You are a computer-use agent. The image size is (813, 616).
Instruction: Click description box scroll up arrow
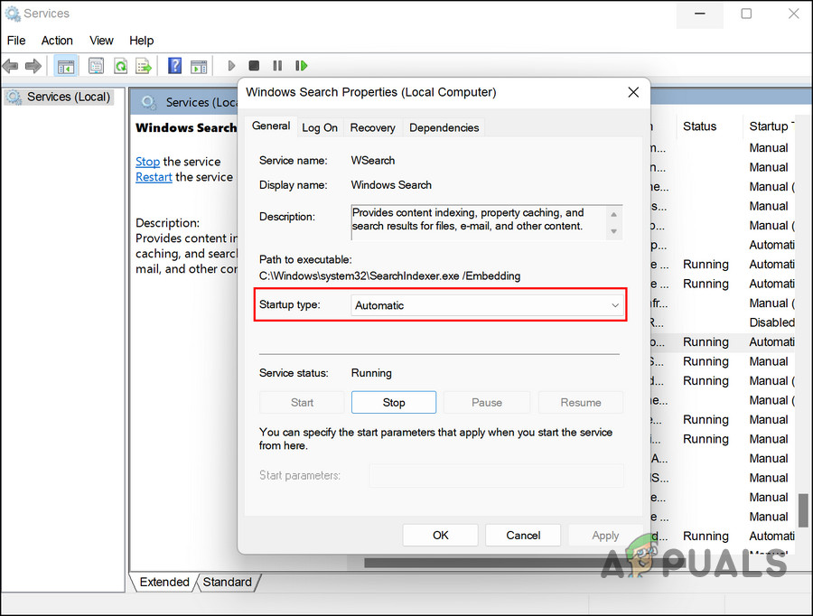614,214
